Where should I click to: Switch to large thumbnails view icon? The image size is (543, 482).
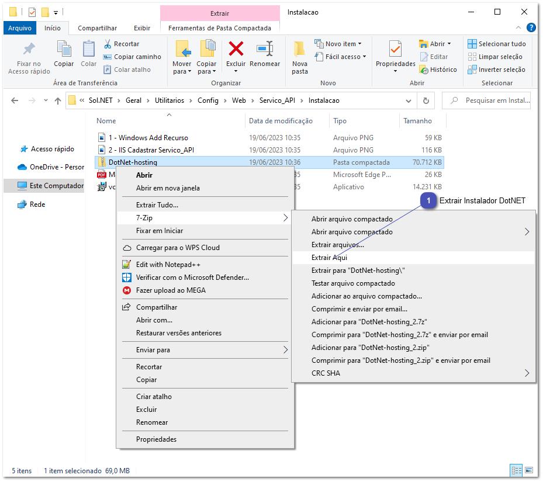[529, 470]
